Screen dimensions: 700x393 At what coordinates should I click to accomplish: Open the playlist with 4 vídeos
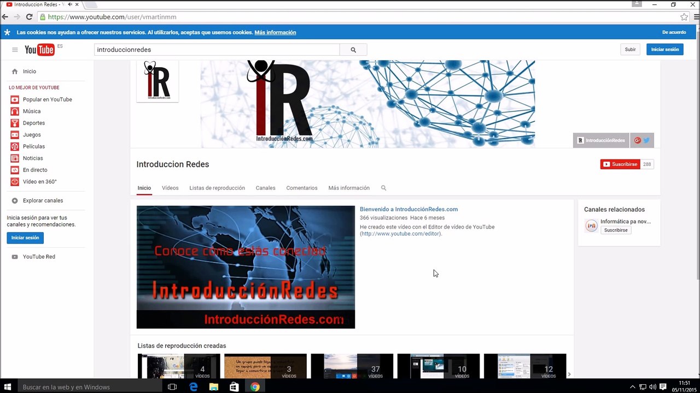[179, 366]
